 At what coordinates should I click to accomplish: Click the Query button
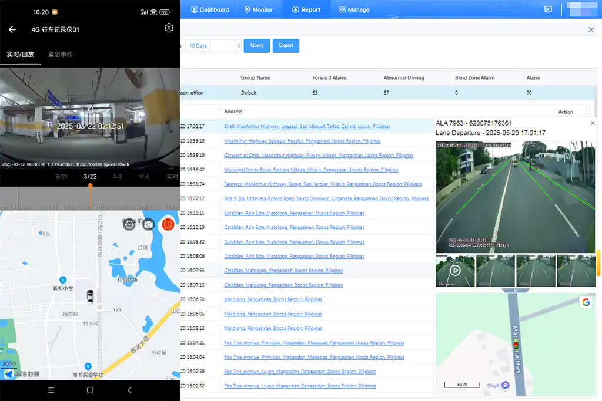tap(257, 46)
